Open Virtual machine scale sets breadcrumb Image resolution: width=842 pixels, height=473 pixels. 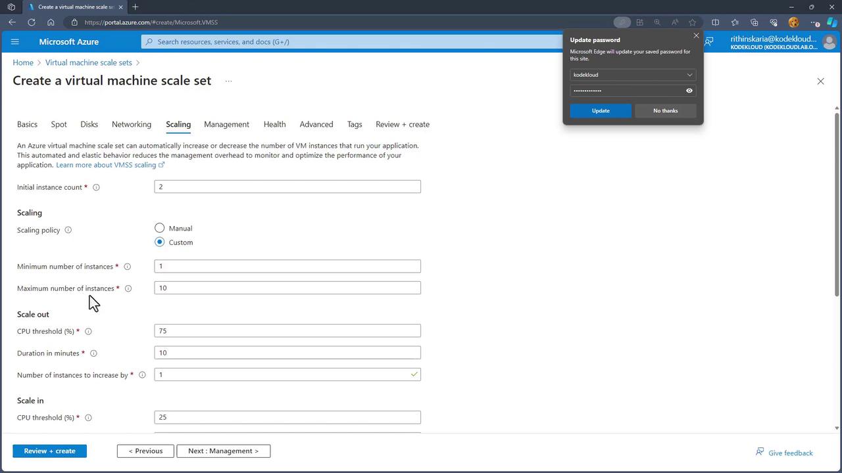click(88, 63)
